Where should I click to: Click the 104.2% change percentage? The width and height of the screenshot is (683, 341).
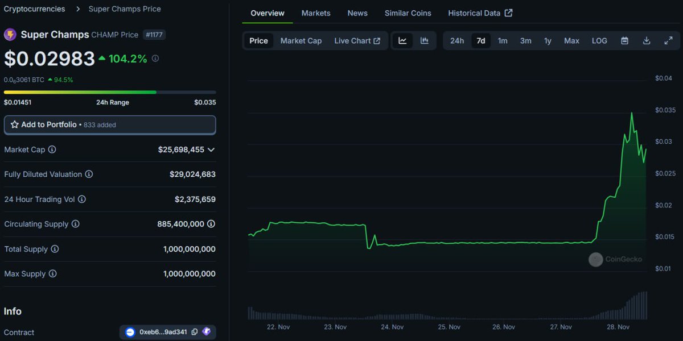[x=127, y=59]
